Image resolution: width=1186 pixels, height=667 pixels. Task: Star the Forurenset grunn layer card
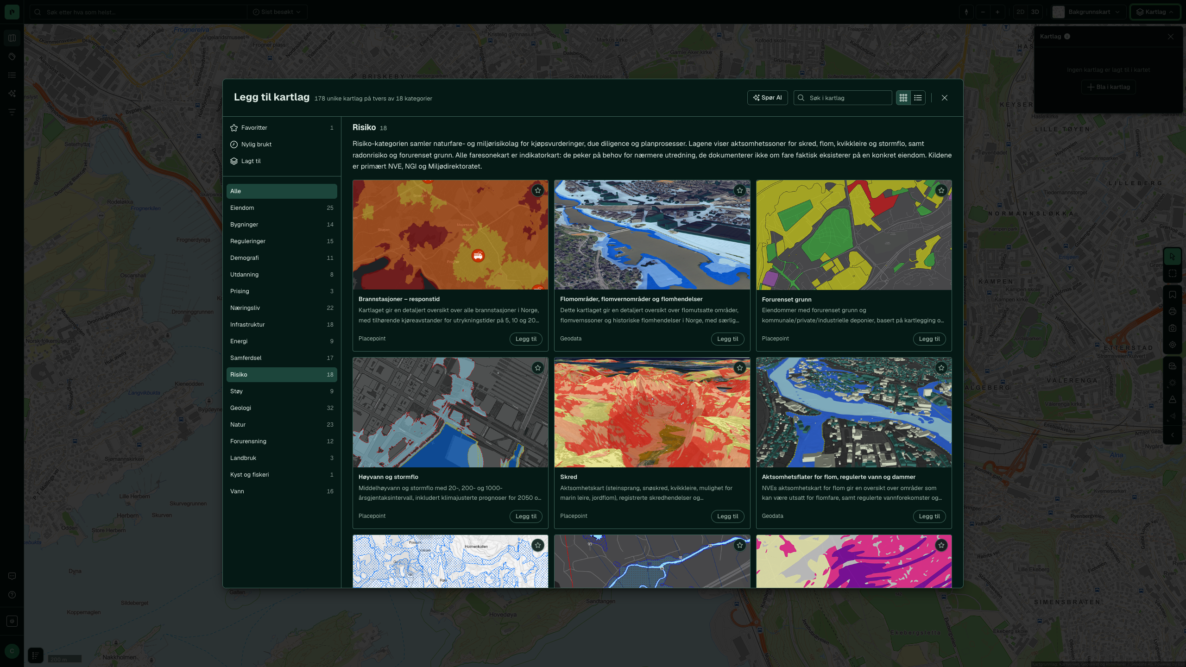click(941, 190)
